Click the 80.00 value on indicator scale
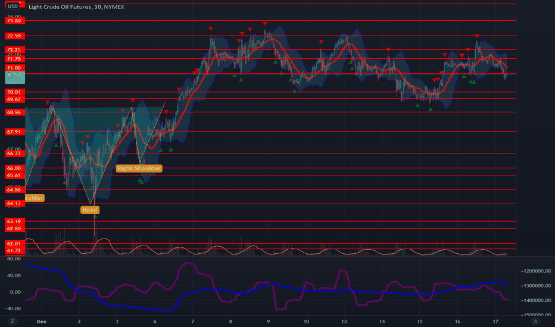This screenshot has height=327, width=555. (14, 259)
